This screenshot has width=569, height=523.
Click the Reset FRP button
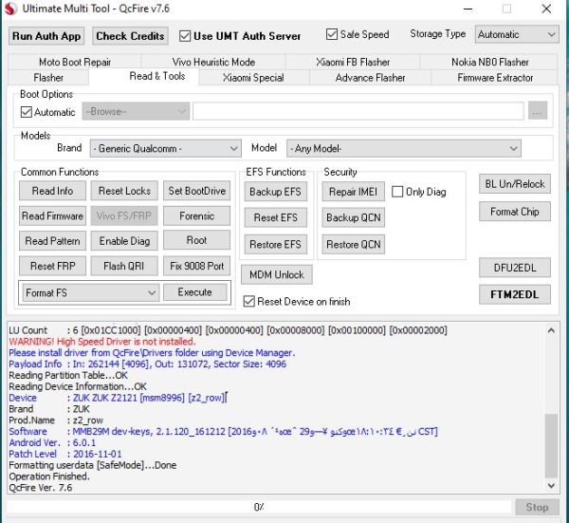(52, 266)
